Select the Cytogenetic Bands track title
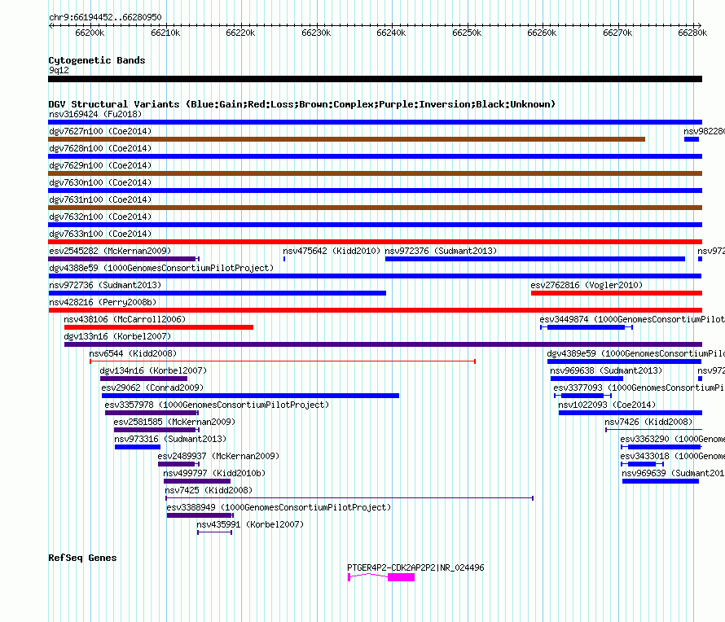 pyautogui.click(x=97, y=60)
